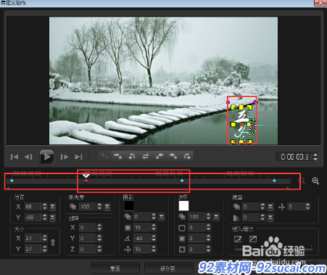Play the motion preview
327x275 pixels.
point(46,157)
